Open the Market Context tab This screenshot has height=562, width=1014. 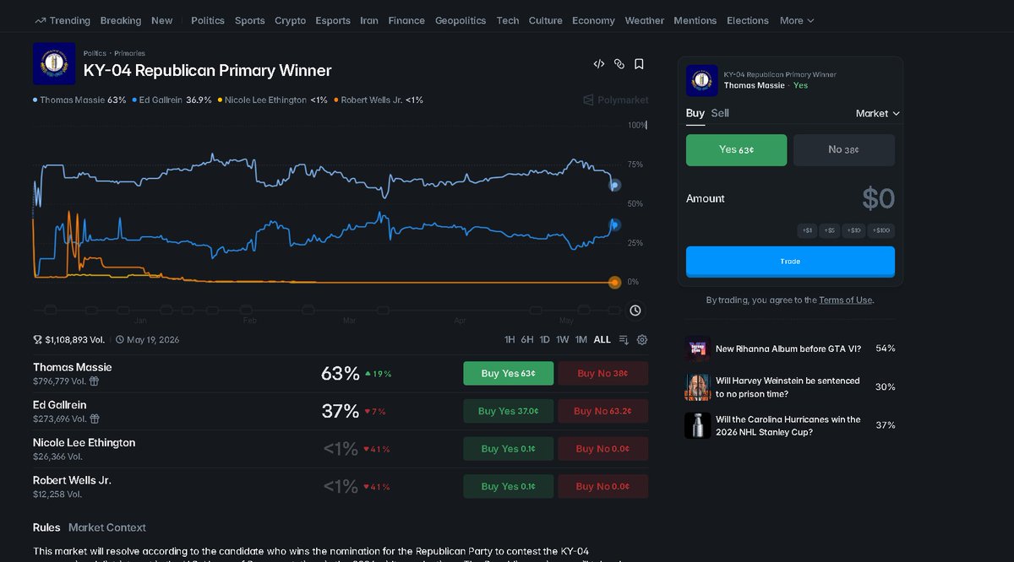pyautogui.click(x=107, y=527)
